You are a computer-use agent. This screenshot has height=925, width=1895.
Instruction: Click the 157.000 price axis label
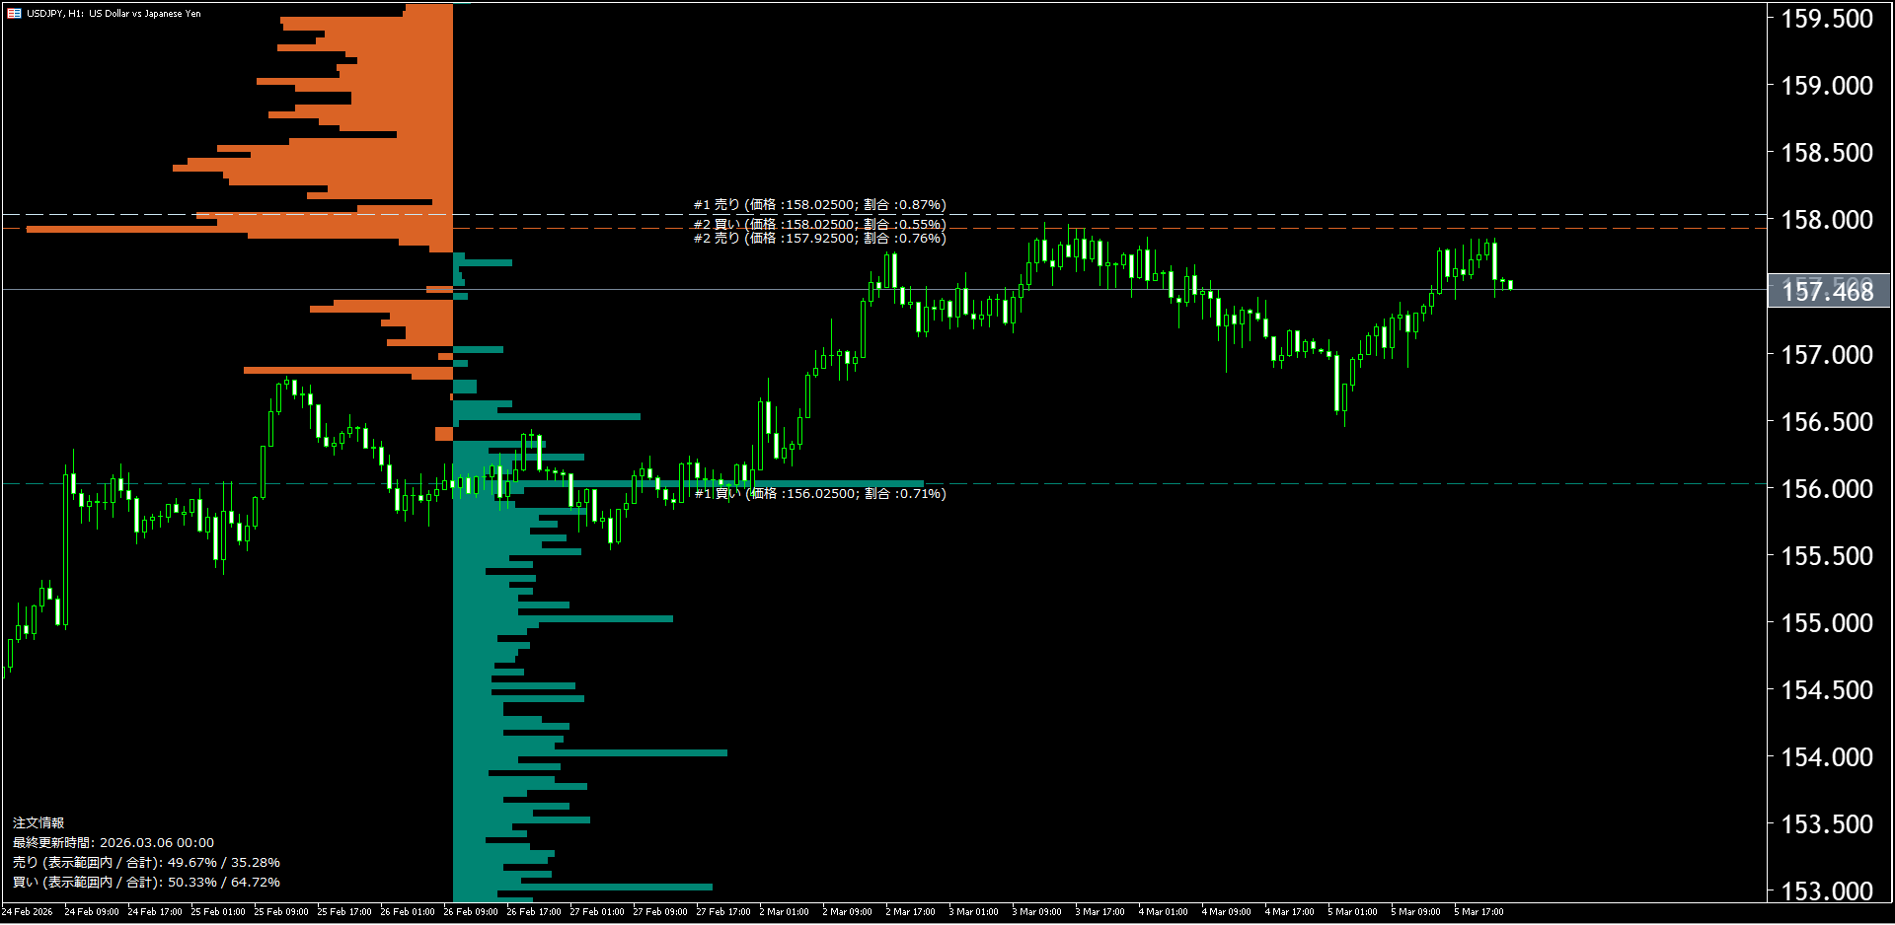pyautogui.click(x=1827, y=355)
